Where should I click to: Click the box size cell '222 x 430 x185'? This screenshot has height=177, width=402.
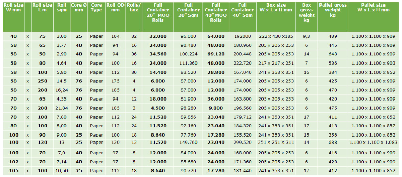coord(276,36)
